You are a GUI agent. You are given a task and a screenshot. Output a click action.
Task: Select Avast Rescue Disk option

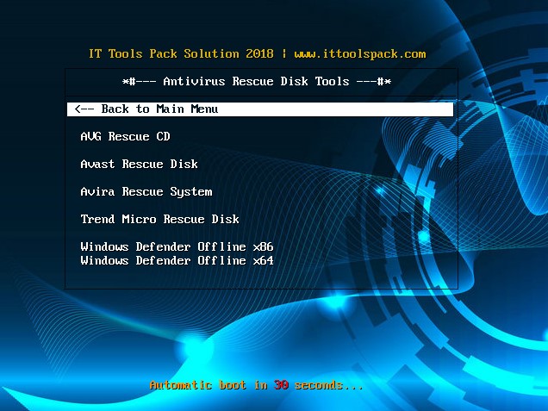(x=139, y=164)
